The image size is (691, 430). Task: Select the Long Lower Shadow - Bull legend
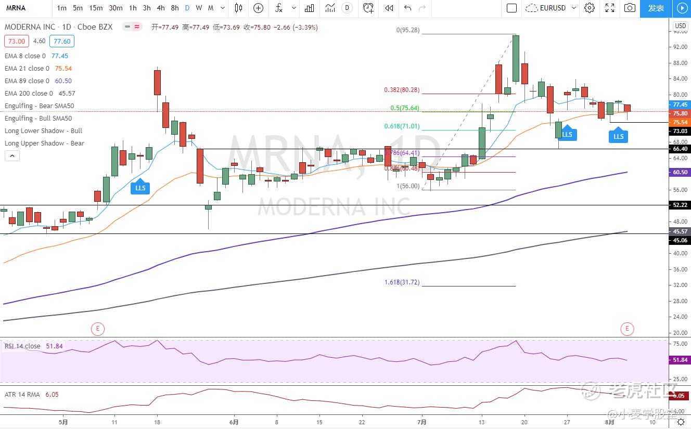pos(44,131)
